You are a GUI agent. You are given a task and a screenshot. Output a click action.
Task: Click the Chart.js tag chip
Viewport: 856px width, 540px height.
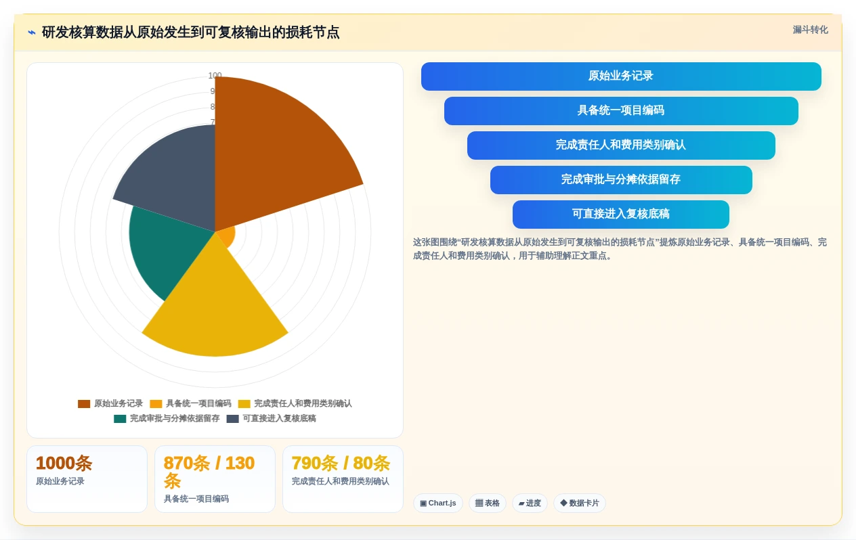click(438, 503)
